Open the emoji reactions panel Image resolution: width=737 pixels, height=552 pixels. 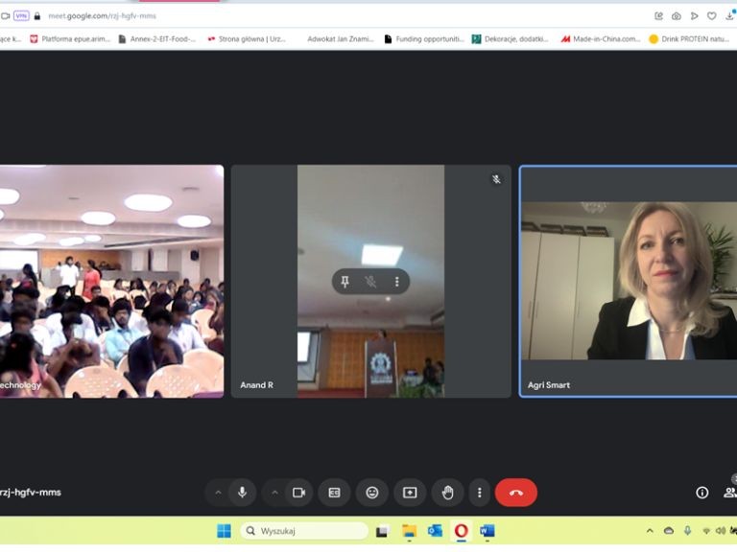point(372,493)
